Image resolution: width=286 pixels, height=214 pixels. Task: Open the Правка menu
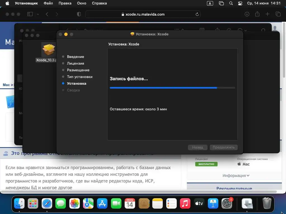[x=65, y=3]
